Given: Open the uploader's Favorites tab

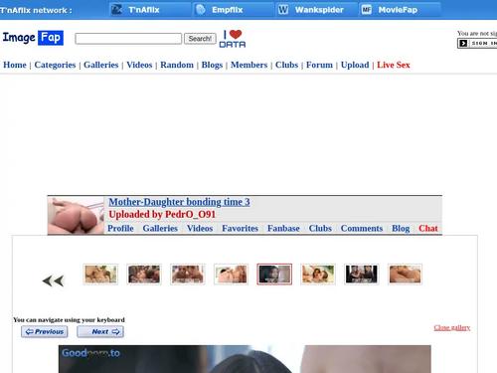Looking at the screenshot, I should click(240, 229).
